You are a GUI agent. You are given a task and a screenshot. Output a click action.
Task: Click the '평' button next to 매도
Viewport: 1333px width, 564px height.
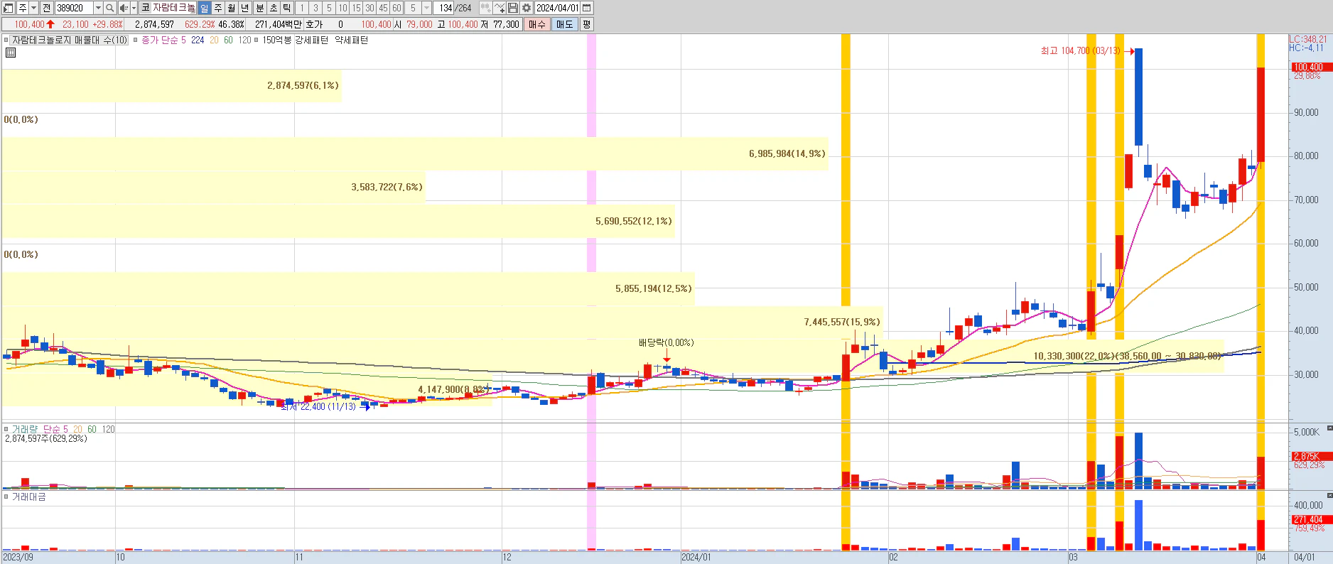click(587, 24)
